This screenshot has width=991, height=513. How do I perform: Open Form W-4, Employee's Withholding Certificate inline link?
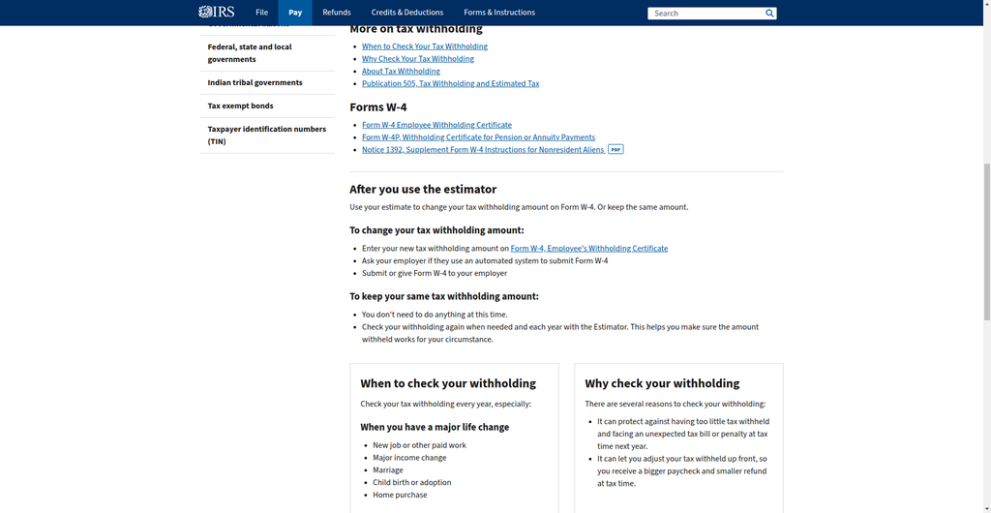coord(589,249)
